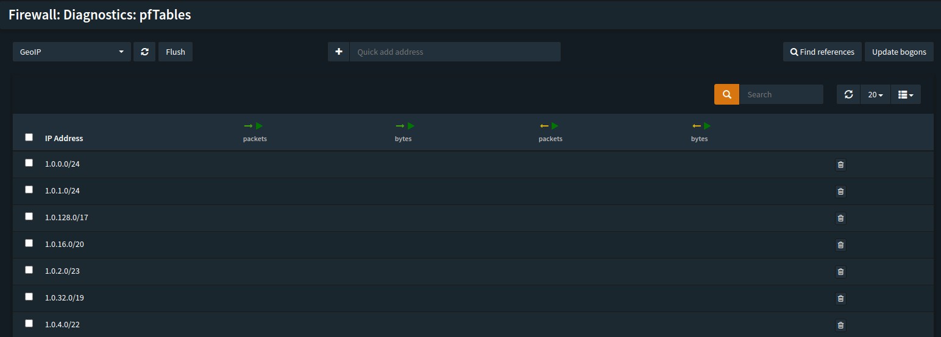Click the Flush button
Screen dimensions: 941x337
pyautogui.click(x=176, y=52)
